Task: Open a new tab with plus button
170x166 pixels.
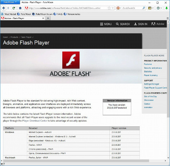Action: click(48, 18)
